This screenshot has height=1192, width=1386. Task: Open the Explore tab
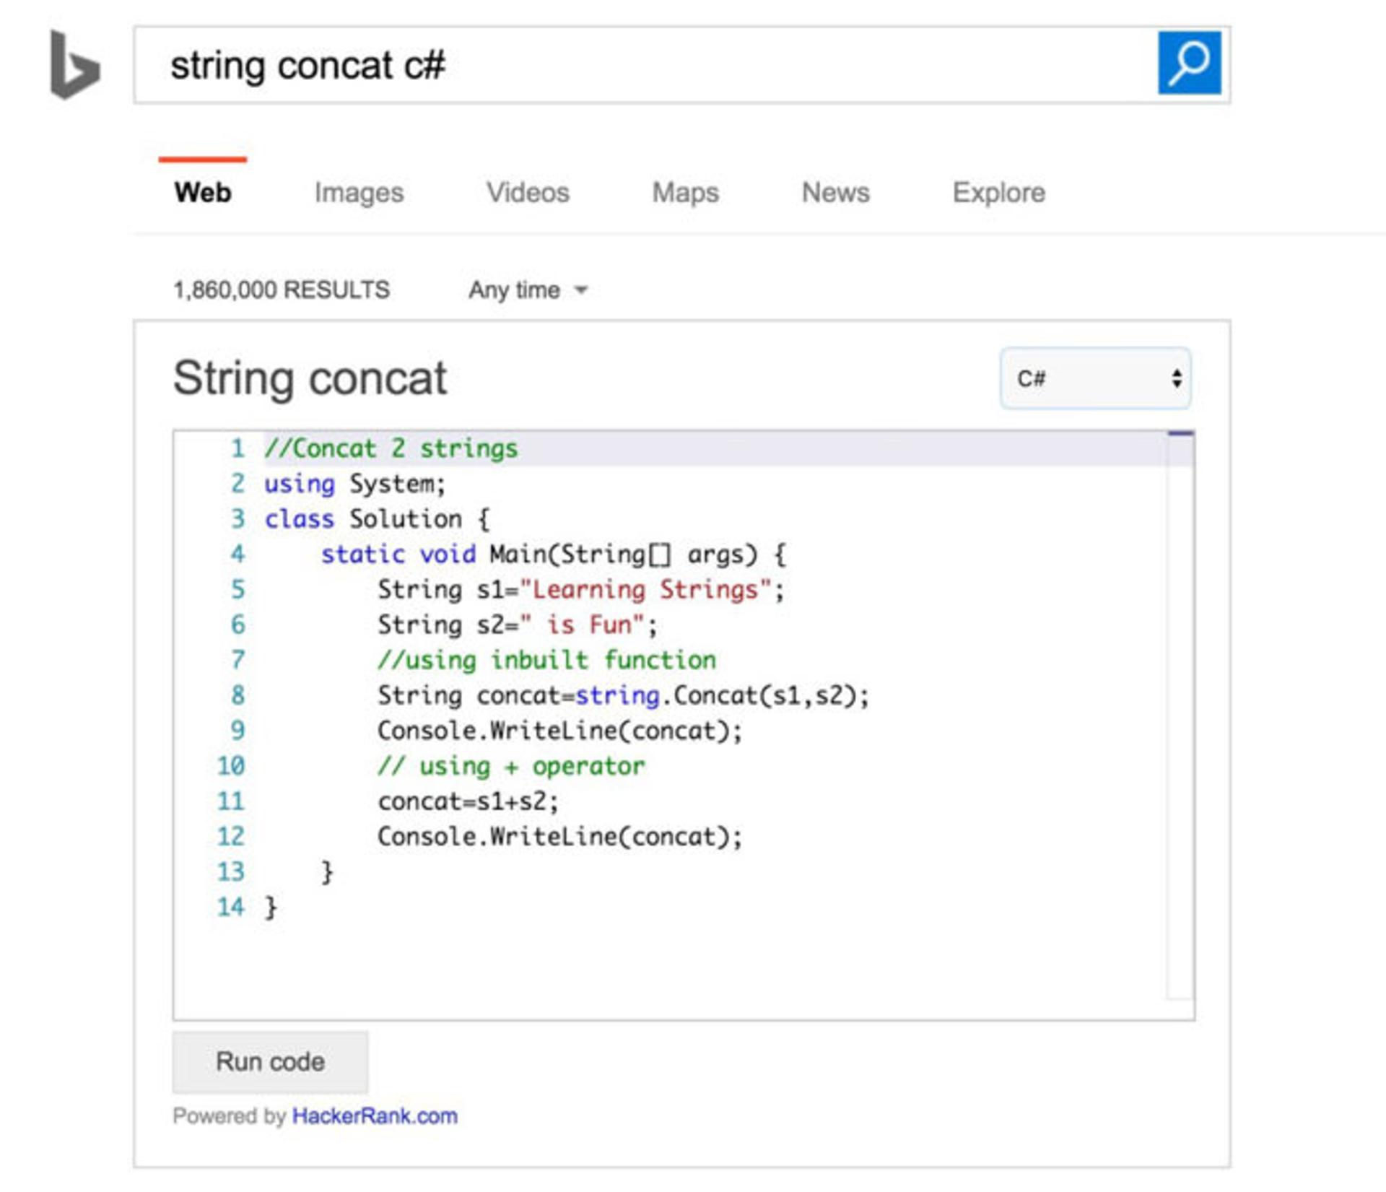(x=998, y=193)
